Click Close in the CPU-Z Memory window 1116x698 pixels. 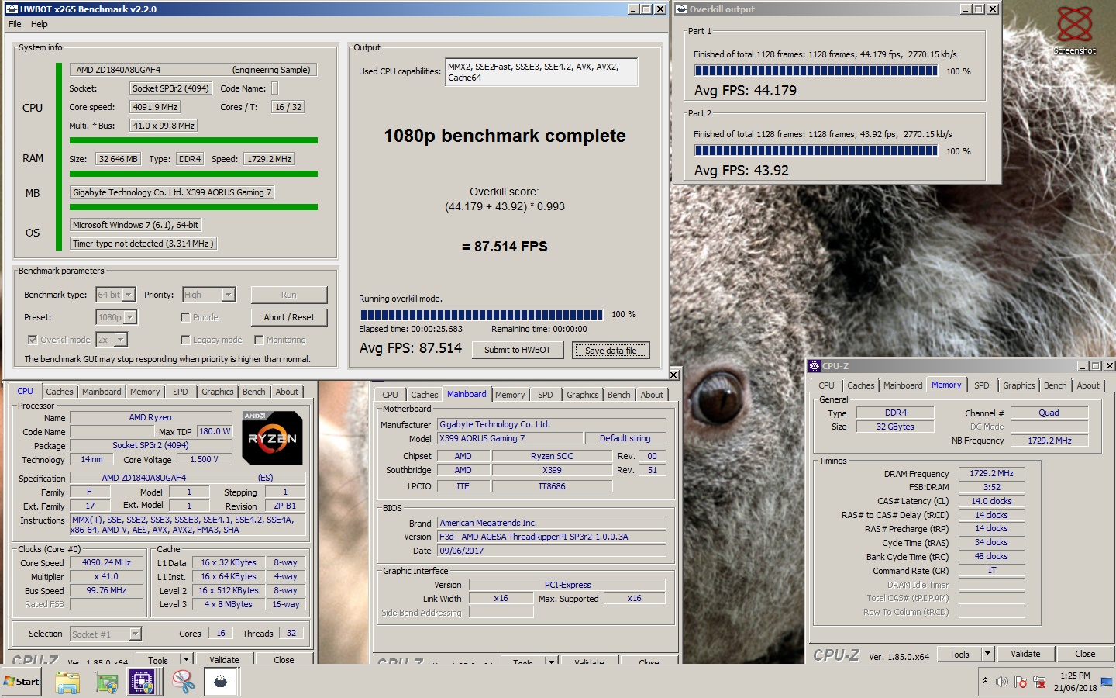coord(1085,654)
